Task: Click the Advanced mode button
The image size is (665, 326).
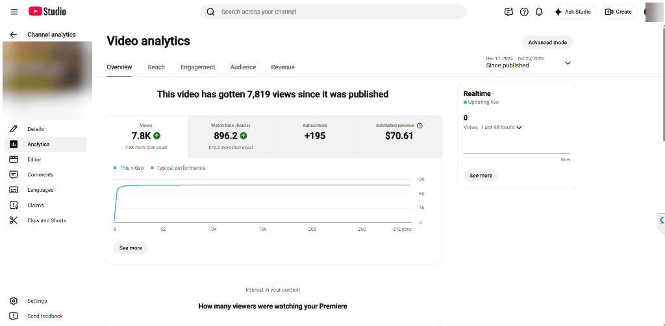Action: point(547,43)
